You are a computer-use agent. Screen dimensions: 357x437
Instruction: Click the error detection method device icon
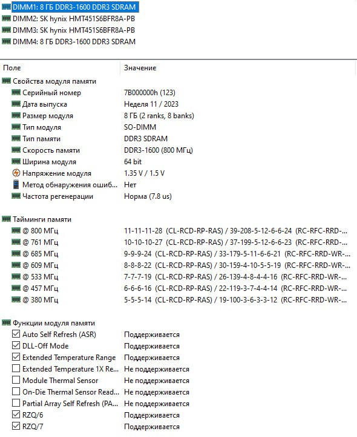coord(16,184)
